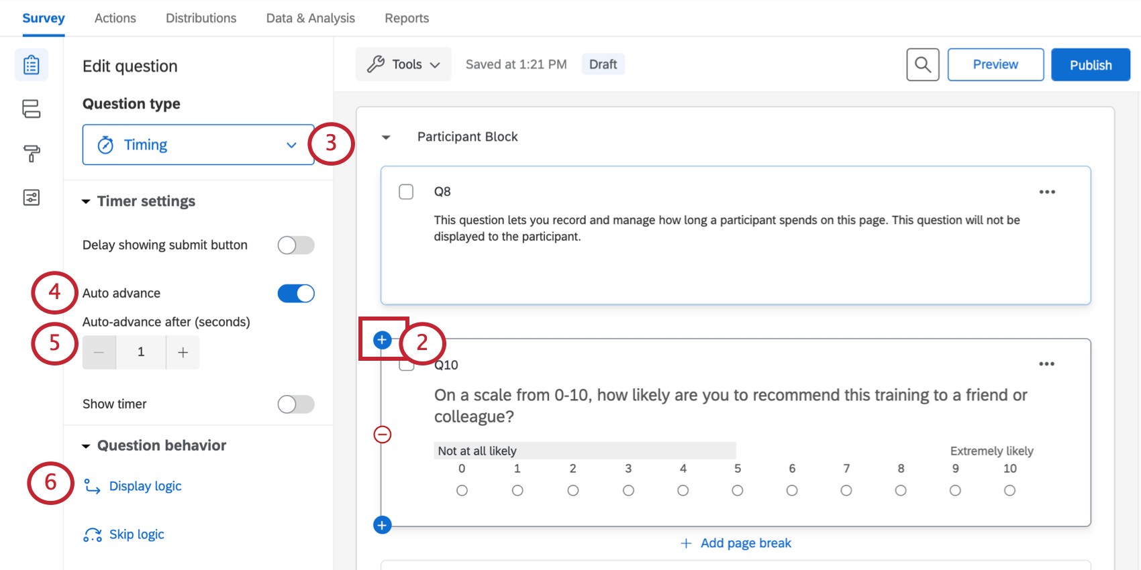Viewport: 1141px width, 570px height.
Task: Increase Auto-advance seconds with plus stepper
Action: pyautogui.click(x=182, y=352)
